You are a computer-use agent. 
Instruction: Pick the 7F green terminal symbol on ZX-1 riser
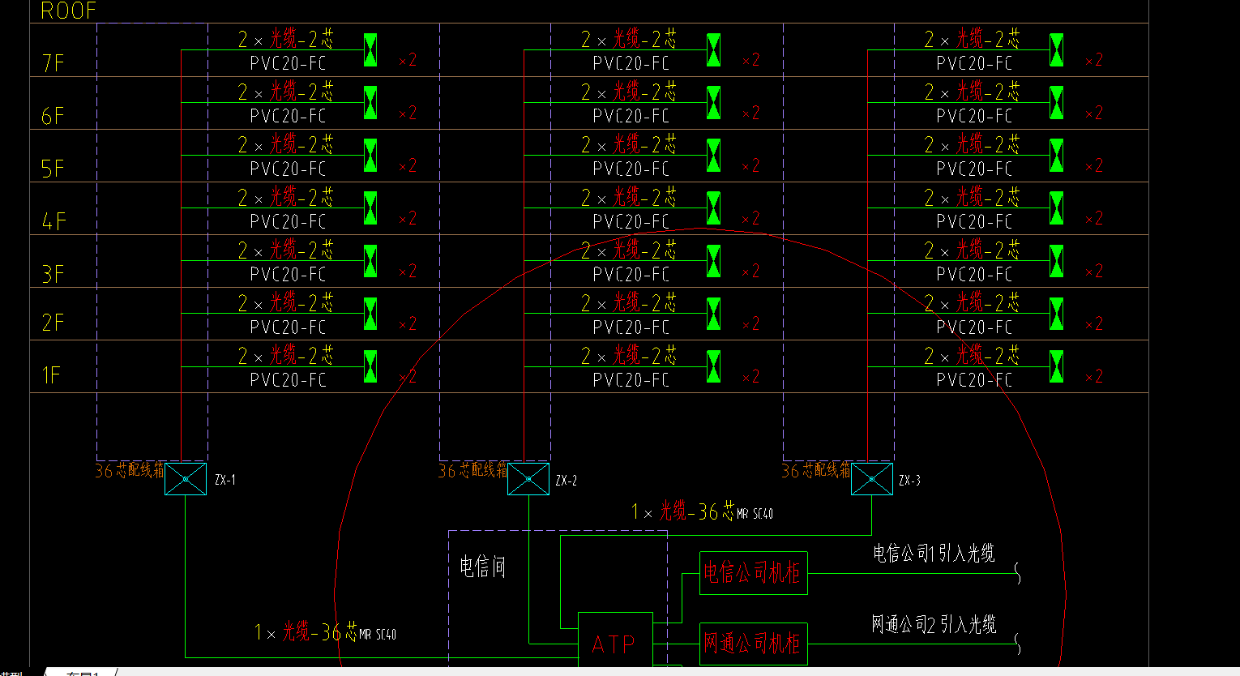pos(370,49)
